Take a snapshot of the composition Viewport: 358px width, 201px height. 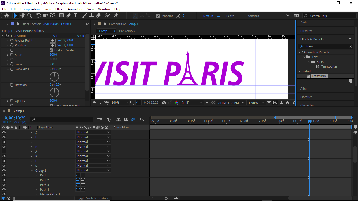coord(164,102)
